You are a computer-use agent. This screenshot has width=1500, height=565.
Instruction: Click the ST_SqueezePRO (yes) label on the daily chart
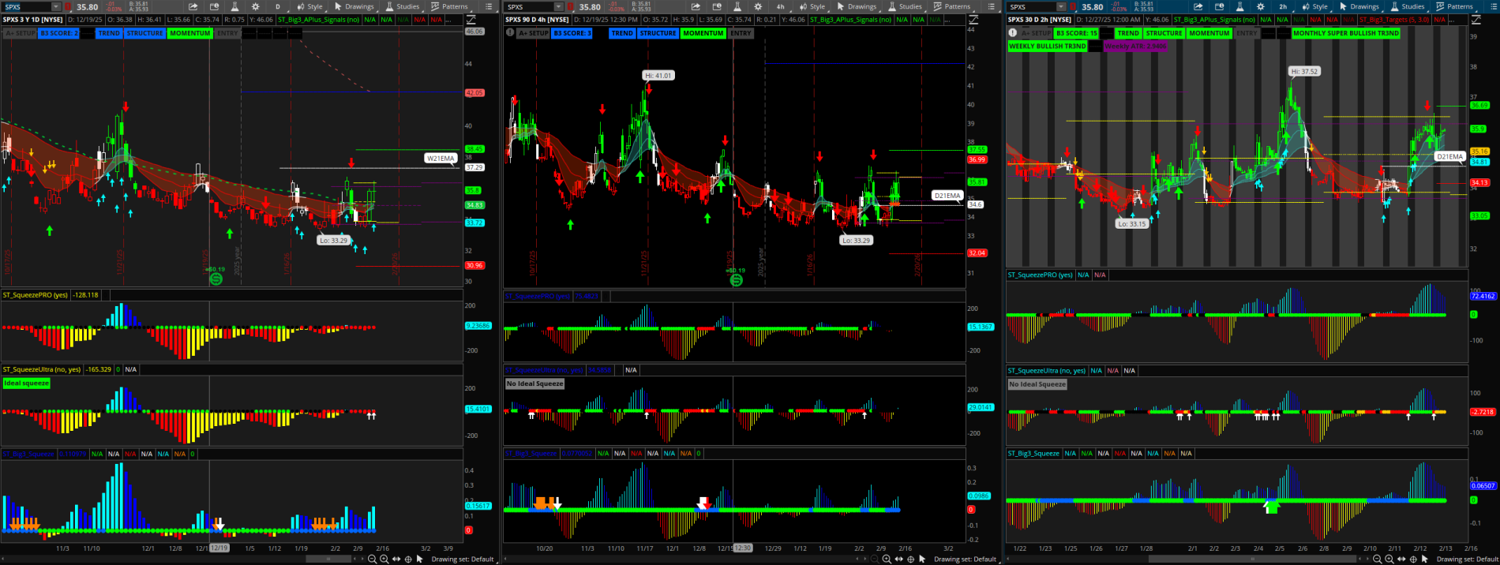pos(35,295)
